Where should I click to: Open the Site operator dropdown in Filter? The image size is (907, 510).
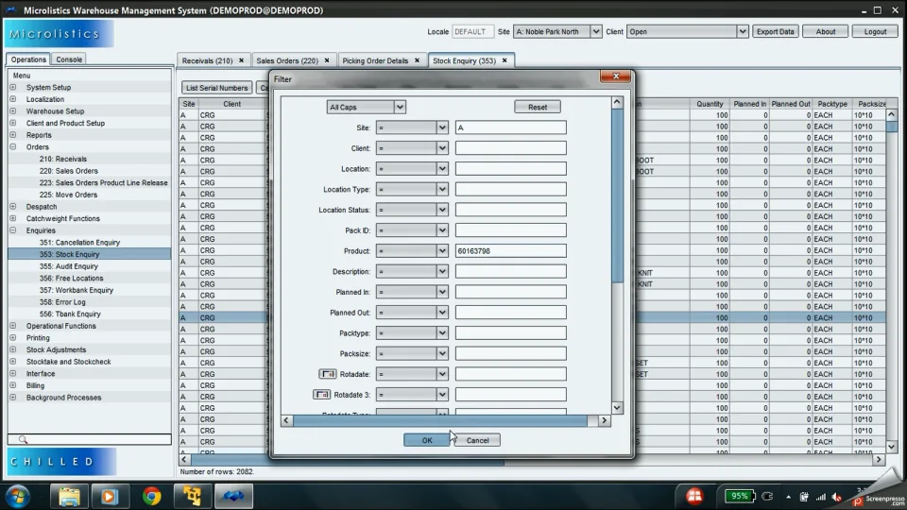(441, 127)
